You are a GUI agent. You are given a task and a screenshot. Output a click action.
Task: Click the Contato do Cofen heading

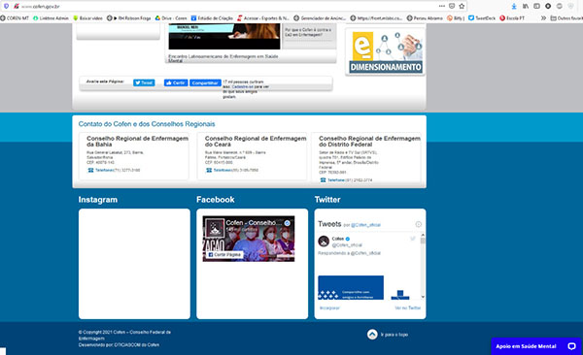point(147,124)
